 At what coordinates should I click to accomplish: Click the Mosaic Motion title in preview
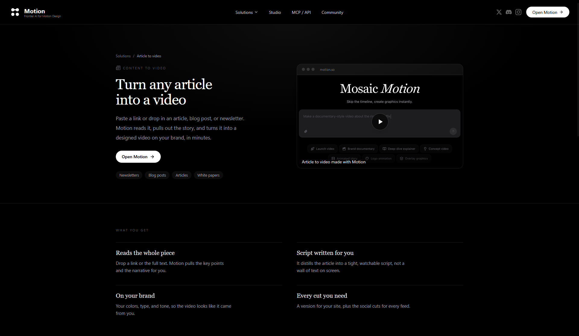[x=380, y=89]
